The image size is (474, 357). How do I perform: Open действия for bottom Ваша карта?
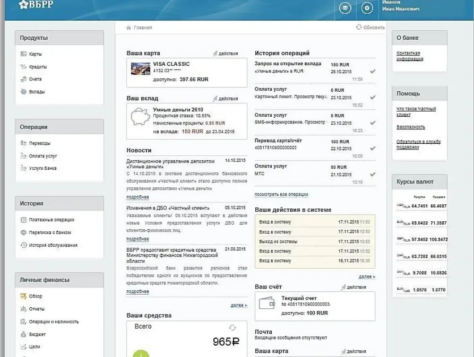(353, 351)
